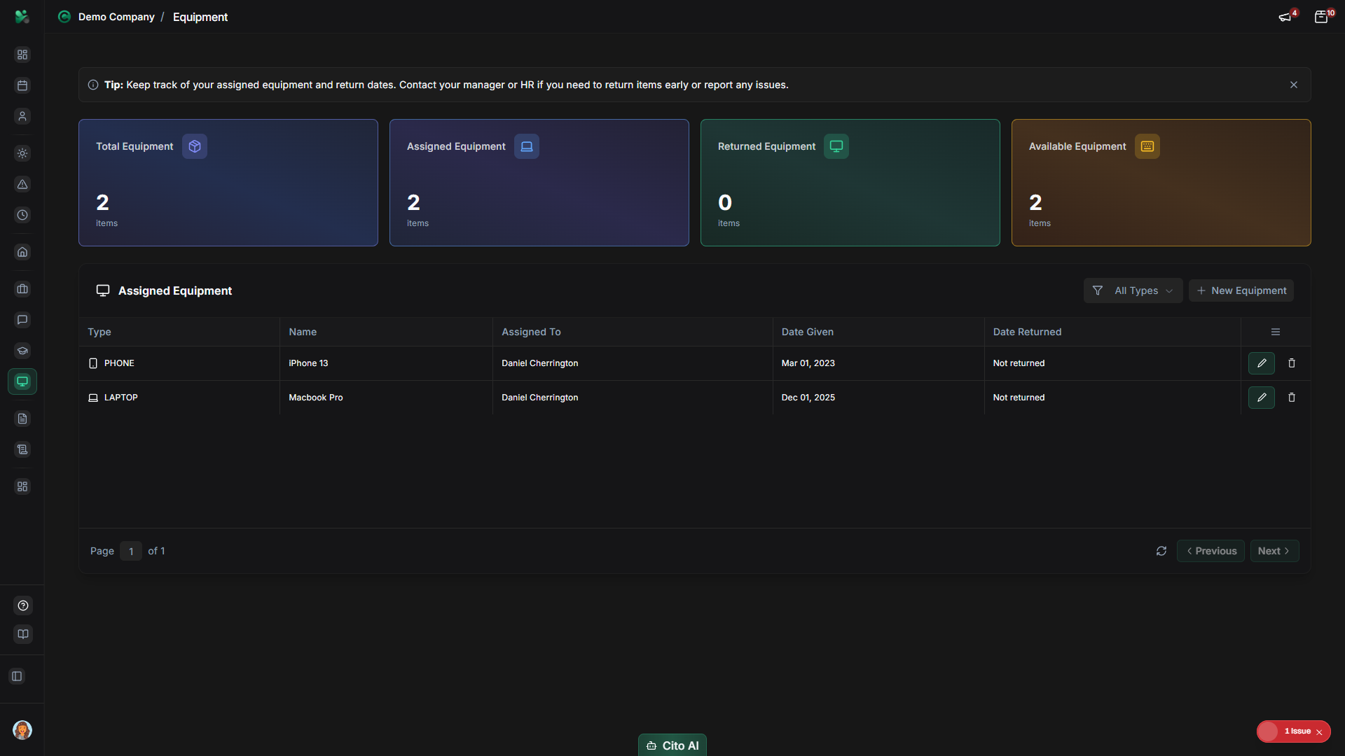Toggle the column options menu in the table header
Viewport: 1345px width, 756px height.
1274,331
